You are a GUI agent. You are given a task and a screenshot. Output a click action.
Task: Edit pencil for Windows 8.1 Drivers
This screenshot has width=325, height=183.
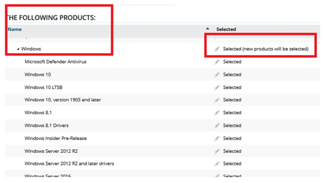click(217, 125)
